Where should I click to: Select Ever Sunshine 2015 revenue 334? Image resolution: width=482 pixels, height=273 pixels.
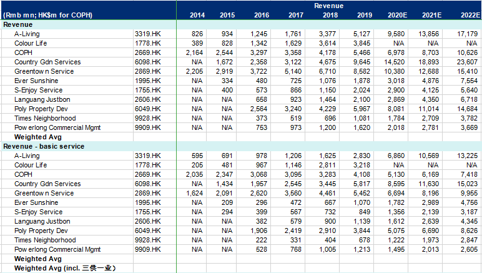(x=227, y=81)
